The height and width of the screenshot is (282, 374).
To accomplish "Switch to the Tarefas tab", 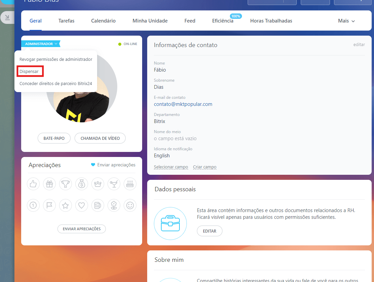I will (x=66, y=21).
